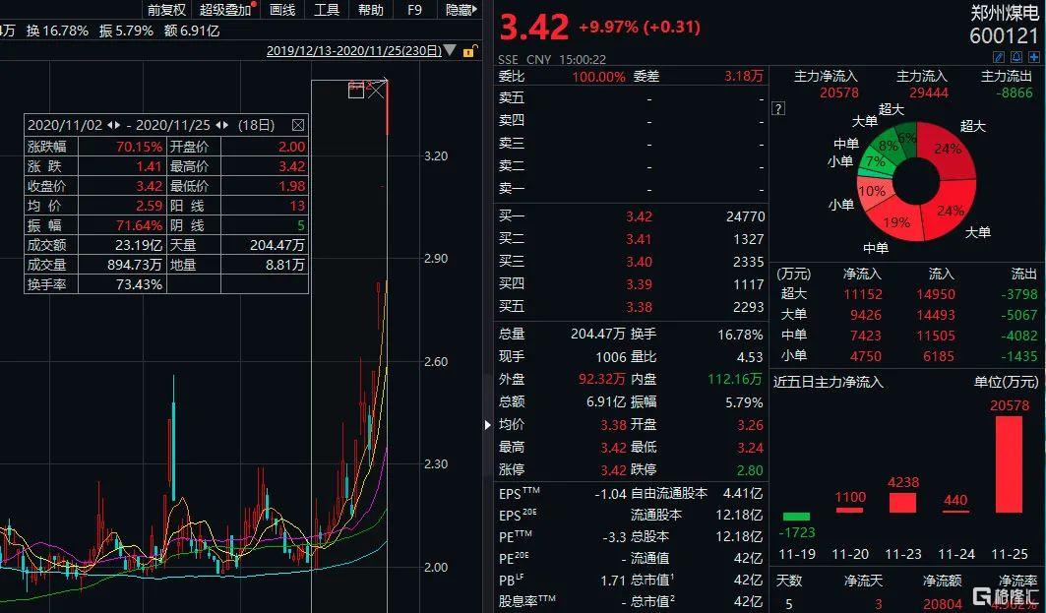Screen dimensions: 1046x613
Task: Click the 主力净流入 value 20578 in the header
Action: pyautogui.click(x=839, y=92)
